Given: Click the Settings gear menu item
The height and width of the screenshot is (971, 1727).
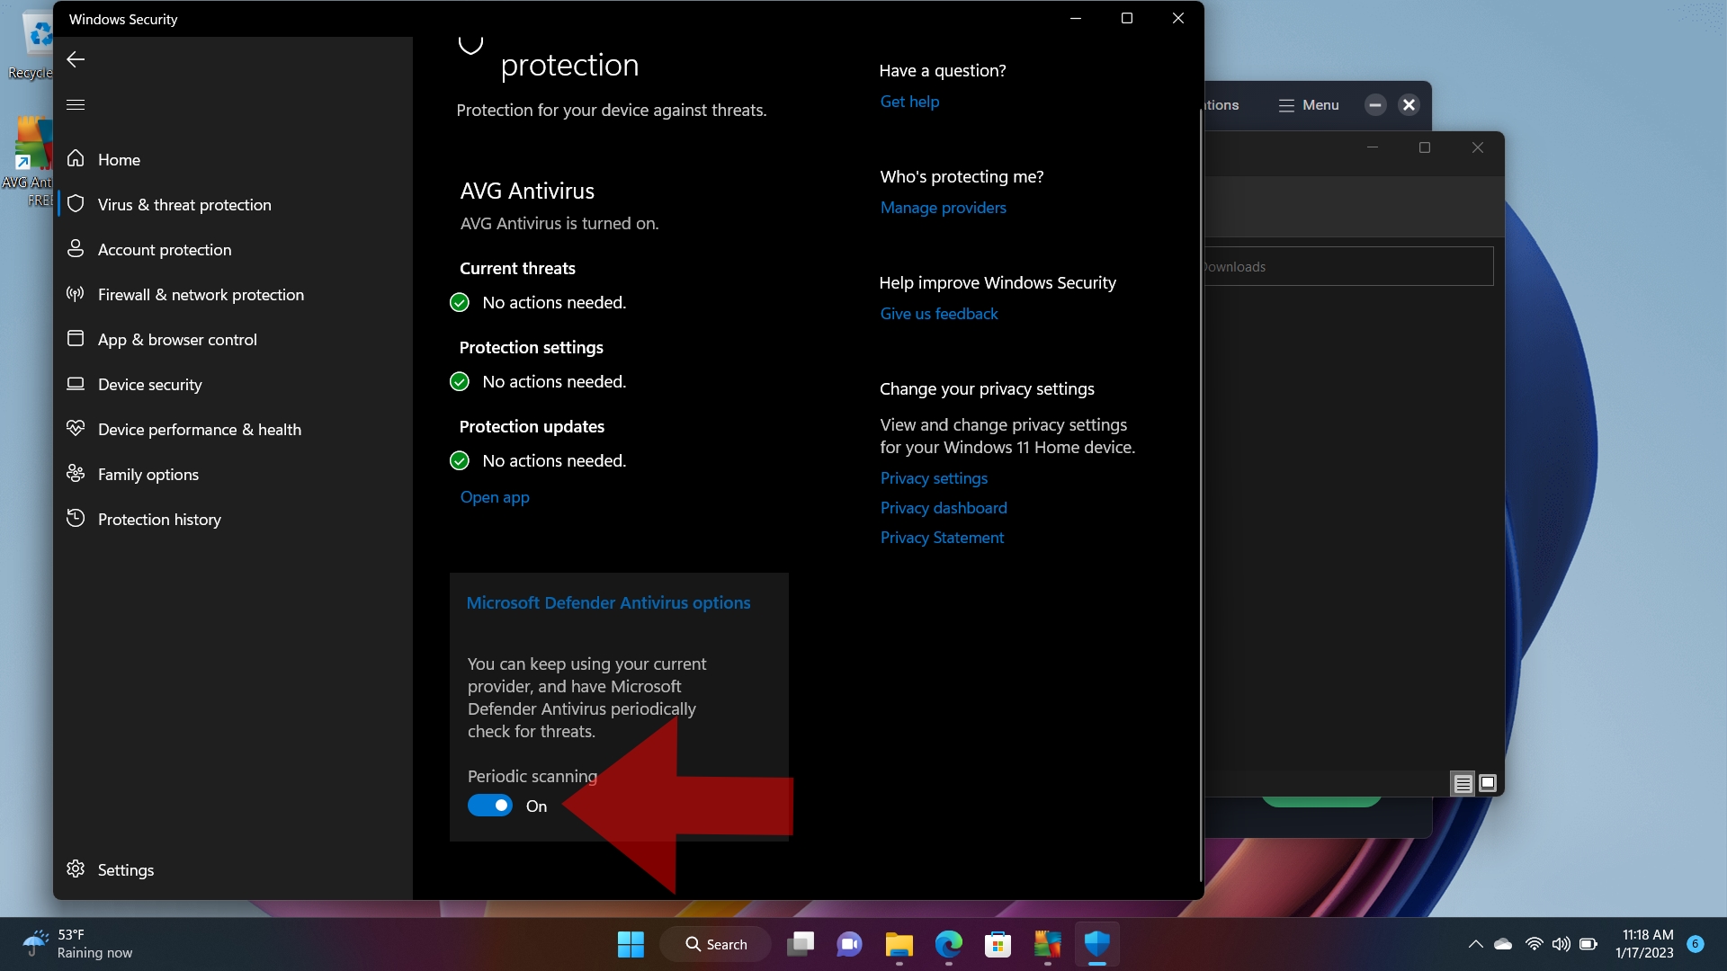Looking at the screenshot, I should 126,870.
